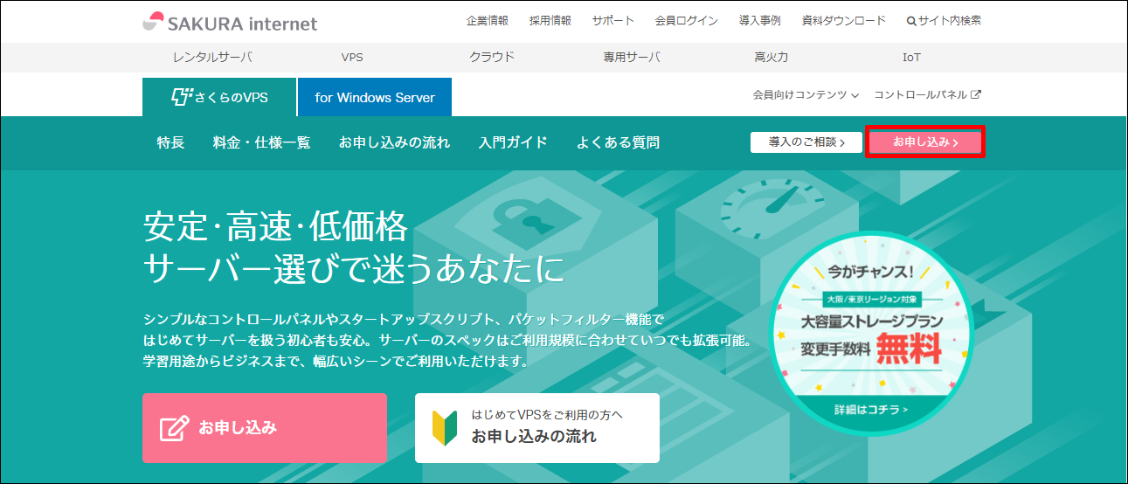
Task: Expand the 会員向けコンテンツ dropdown
Action: [805, 94]
